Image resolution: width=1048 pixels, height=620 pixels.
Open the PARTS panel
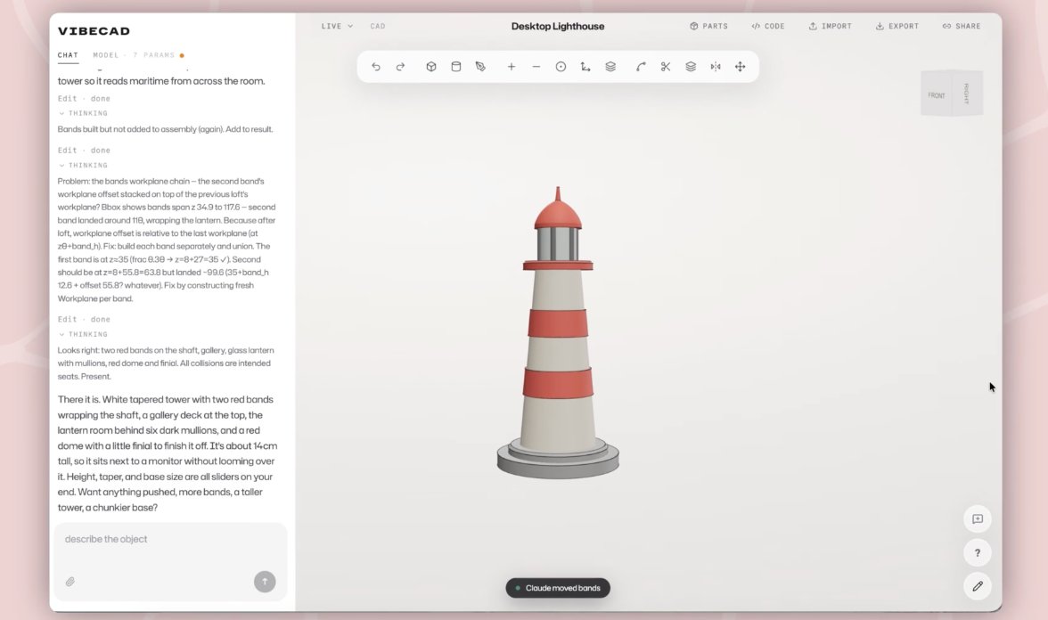pyautogui.click(x=708, y=26)
